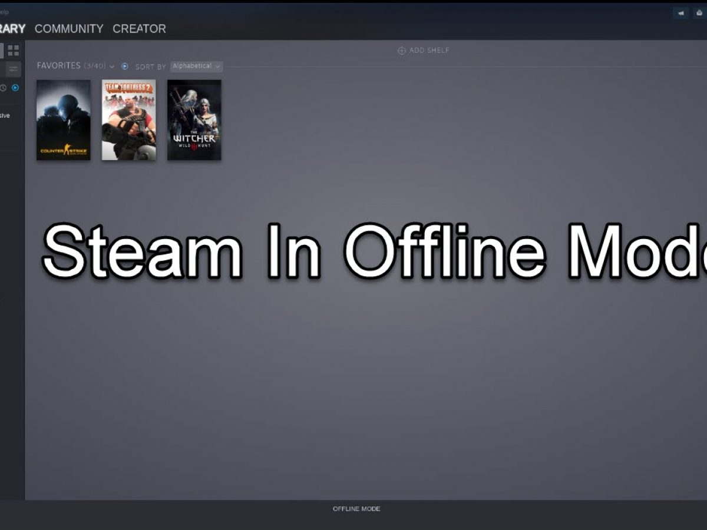Open the COMMUNITY tab
The width and height of the screenshot is (707, 530).
coord(69,28)
